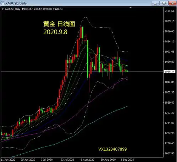Click the XAUUSD chart window icon

click(2, 3)
